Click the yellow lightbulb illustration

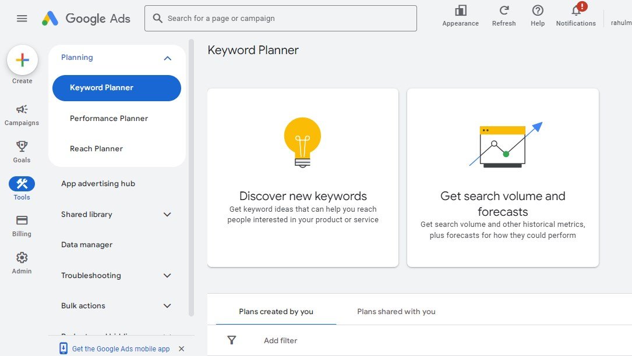click(303, 142)
